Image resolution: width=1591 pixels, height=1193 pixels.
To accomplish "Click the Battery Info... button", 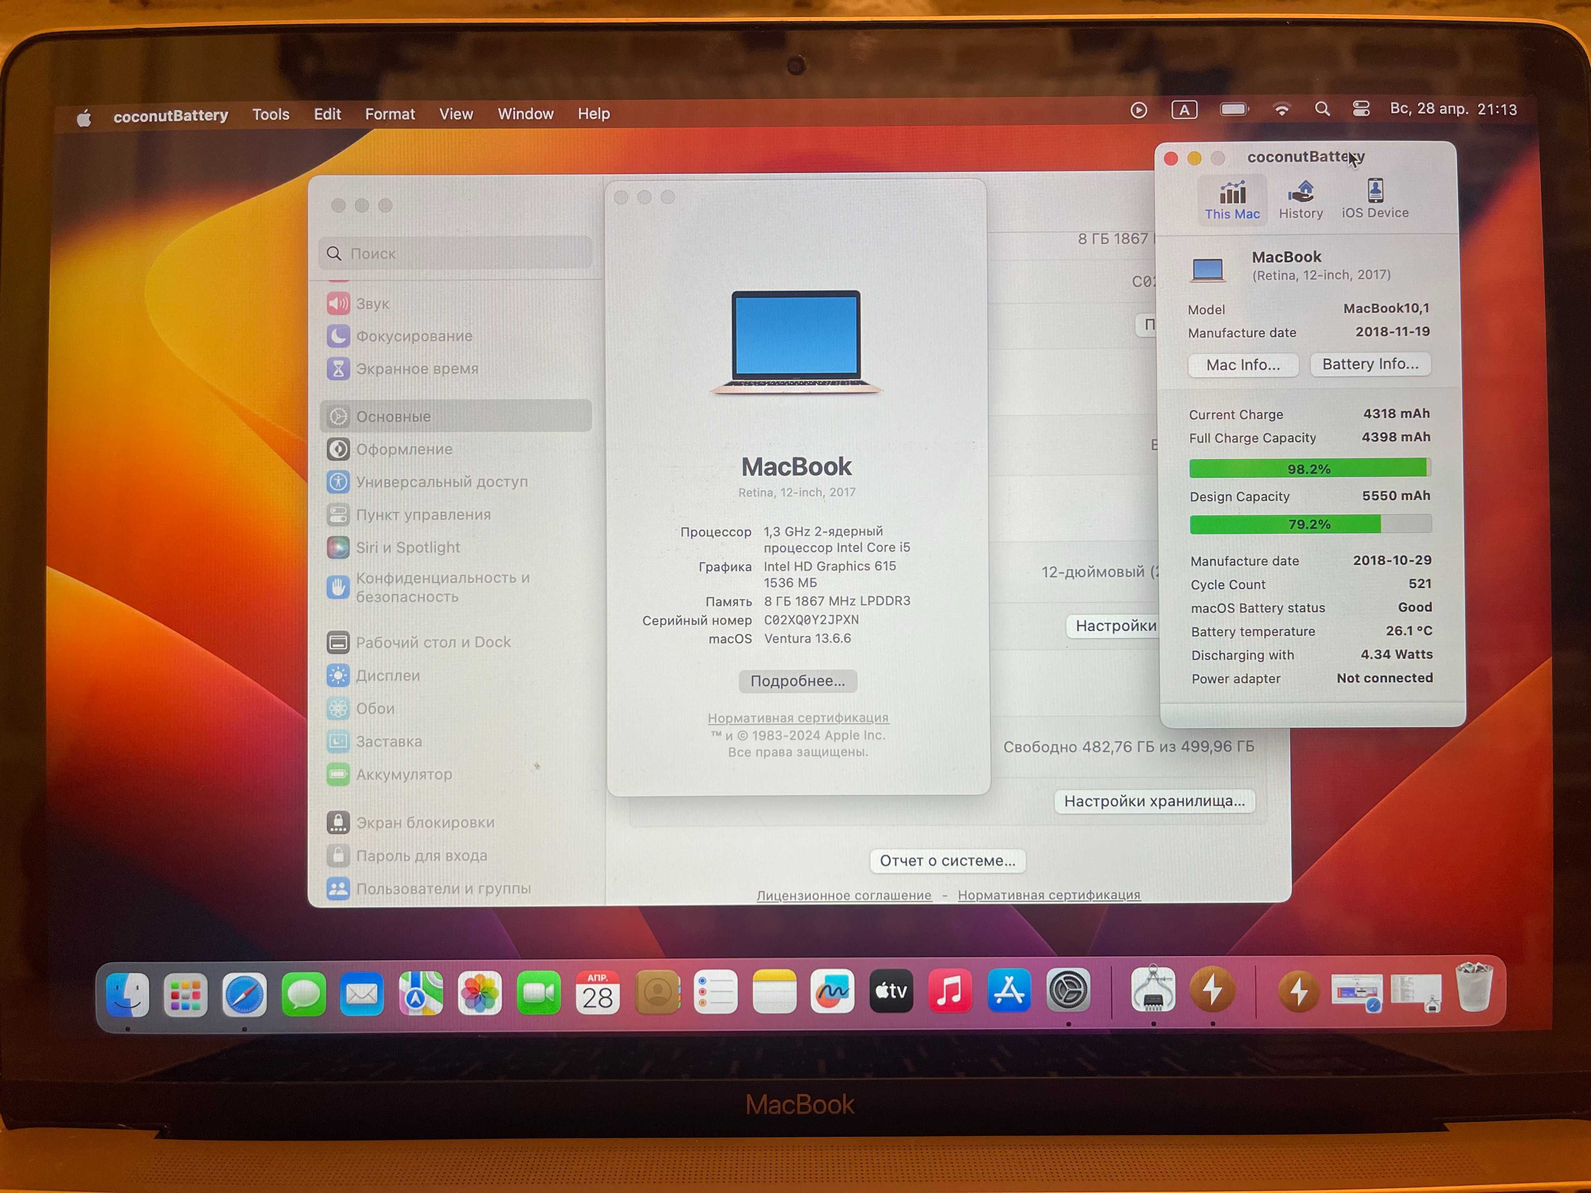I will pyautogui.click(x=1370, y=364).
